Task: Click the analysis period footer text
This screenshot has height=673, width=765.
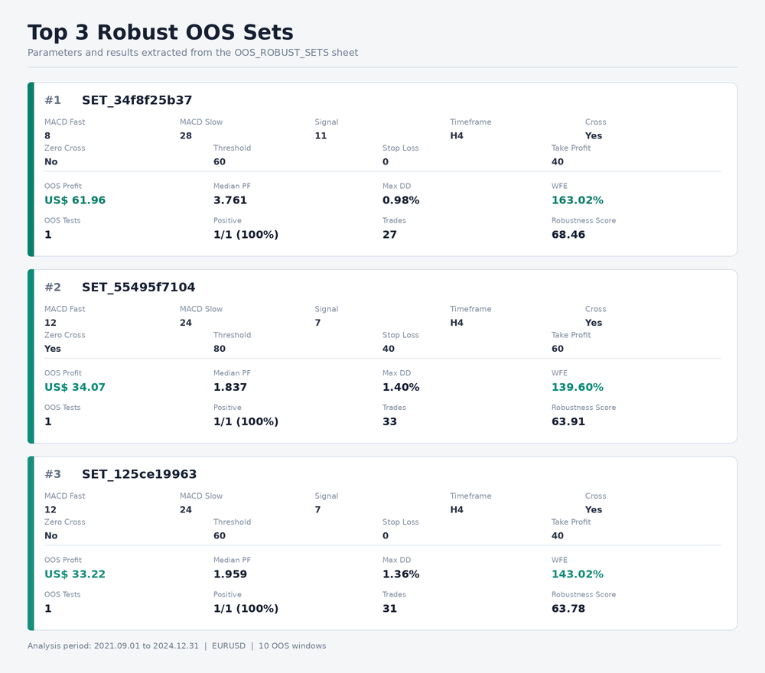Action: point(177,645)
